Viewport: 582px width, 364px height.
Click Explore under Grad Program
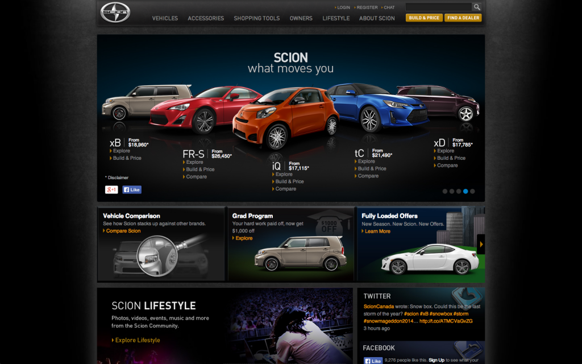pos(244,238)
